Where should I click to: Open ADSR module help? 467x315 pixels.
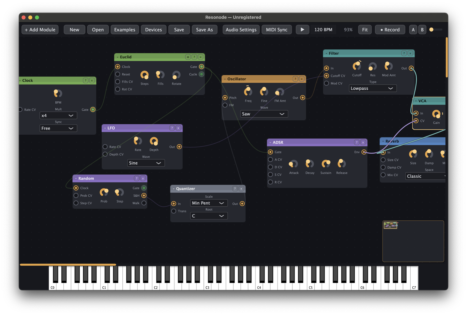pos(357,142)
